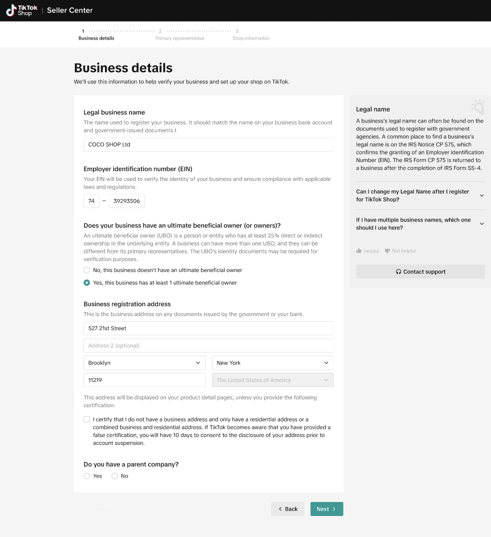Tick the residential address certification checkbox
Viewport: 491px width, 537px height.
pyautogui.click(x=87, y=419)
